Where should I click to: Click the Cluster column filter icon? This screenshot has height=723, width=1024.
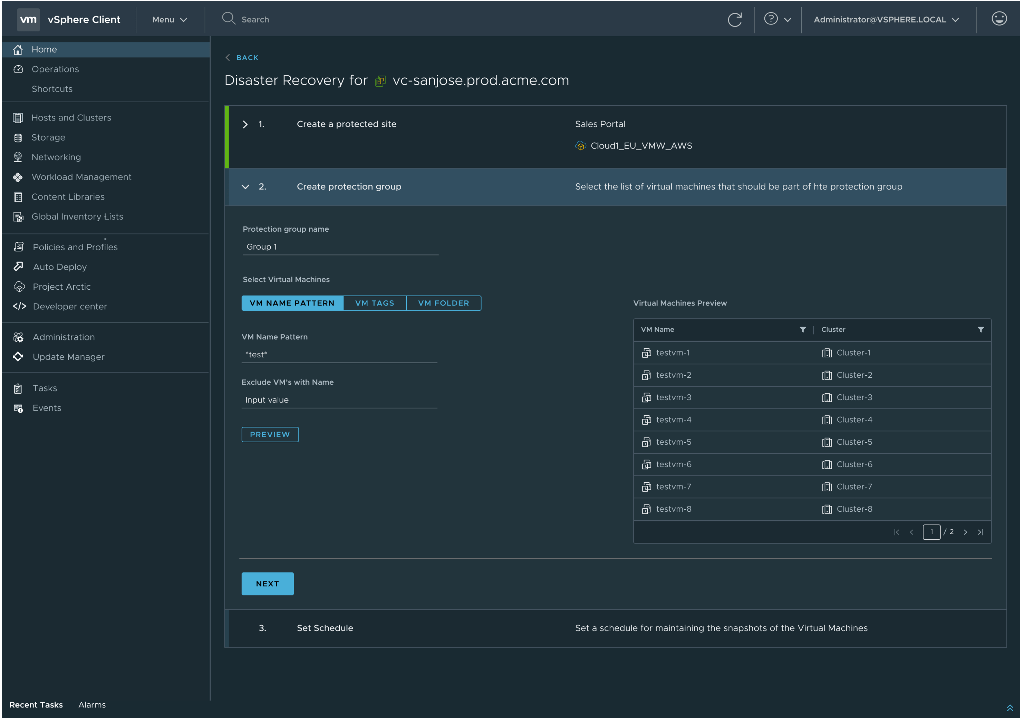click(x=981, y=330)
